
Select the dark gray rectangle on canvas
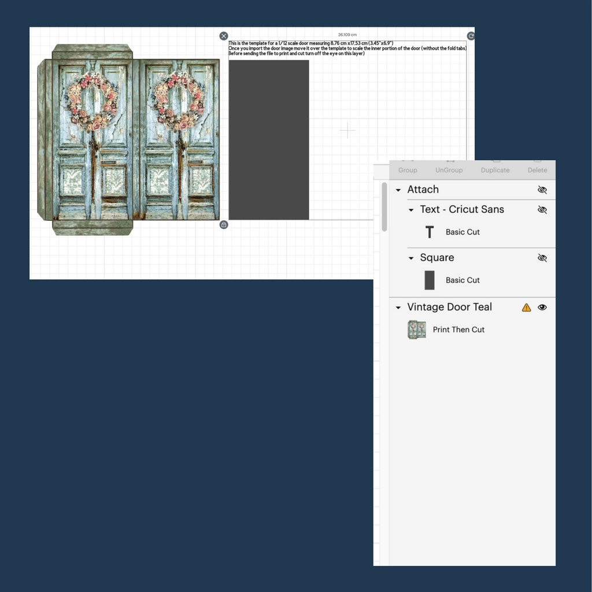pos(269,140)
